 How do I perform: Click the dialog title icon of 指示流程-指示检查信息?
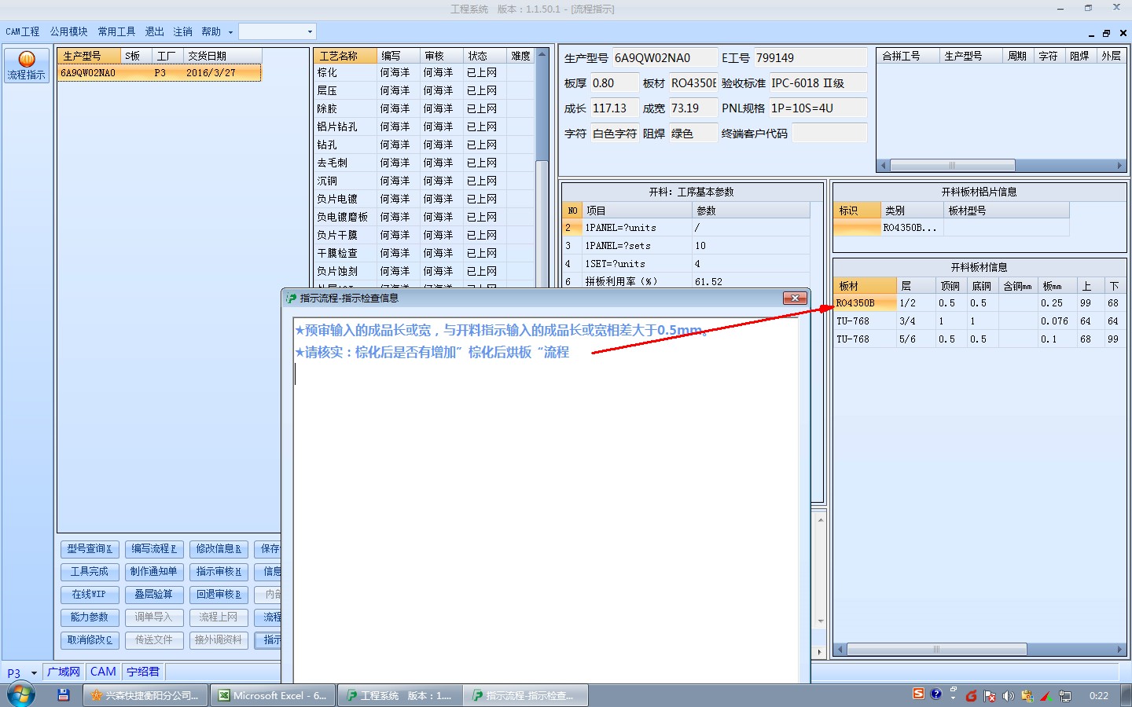pyautogui.click(x=291, y=299)
